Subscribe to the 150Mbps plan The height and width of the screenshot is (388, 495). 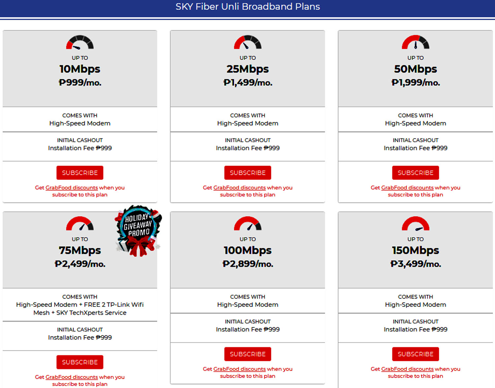click(415, 354)
